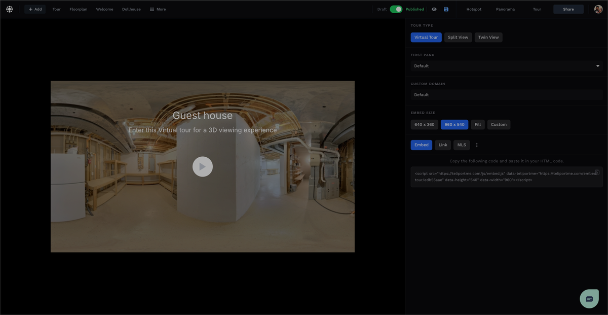
Task: Click the Custom Domain Default field
Action: coord(507,95)
